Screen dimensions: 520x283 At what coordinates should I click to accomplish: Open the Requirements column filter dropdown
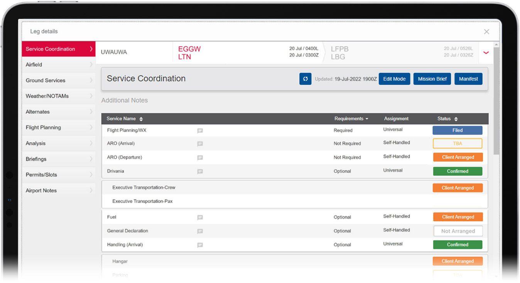366,119
